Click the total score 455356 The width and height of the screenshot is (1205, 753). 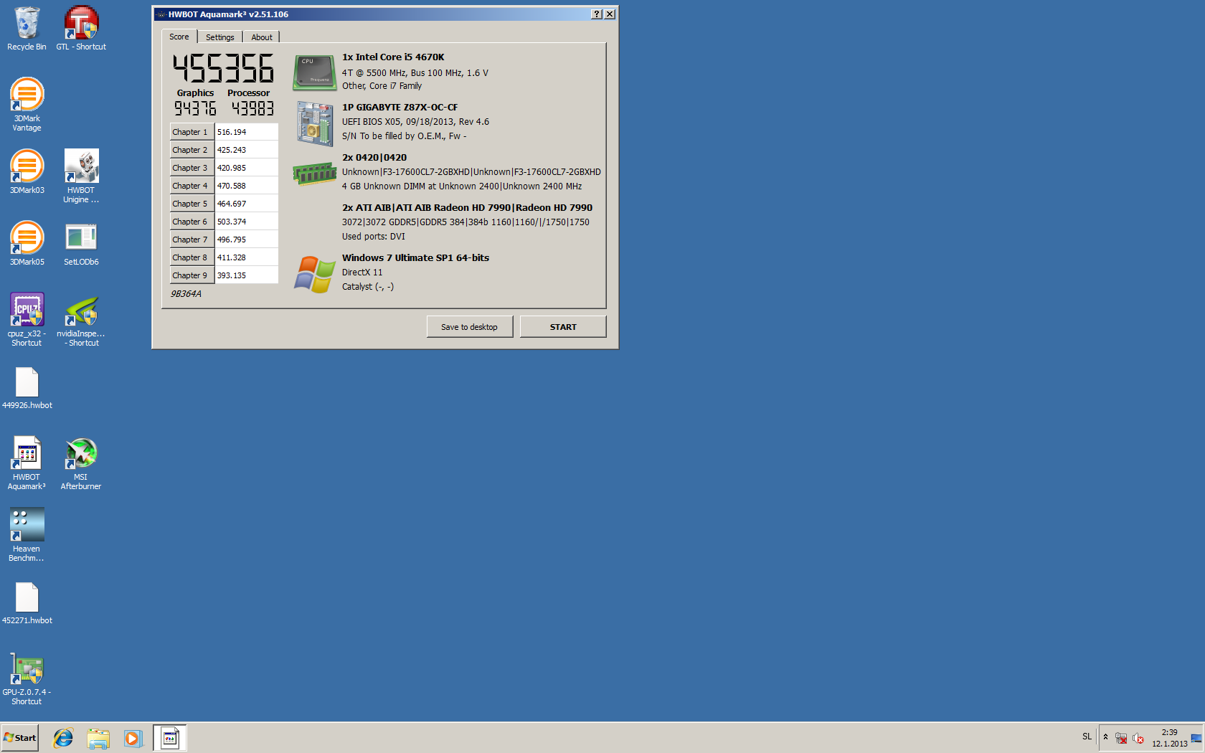pos(223,69)
